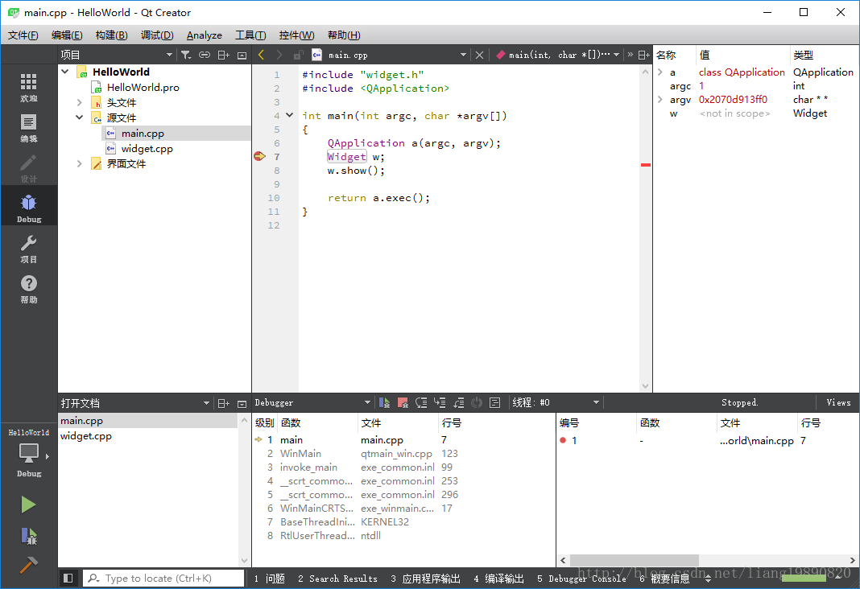
Task: Restart the debugging session icon
Action: click(477, 402)
